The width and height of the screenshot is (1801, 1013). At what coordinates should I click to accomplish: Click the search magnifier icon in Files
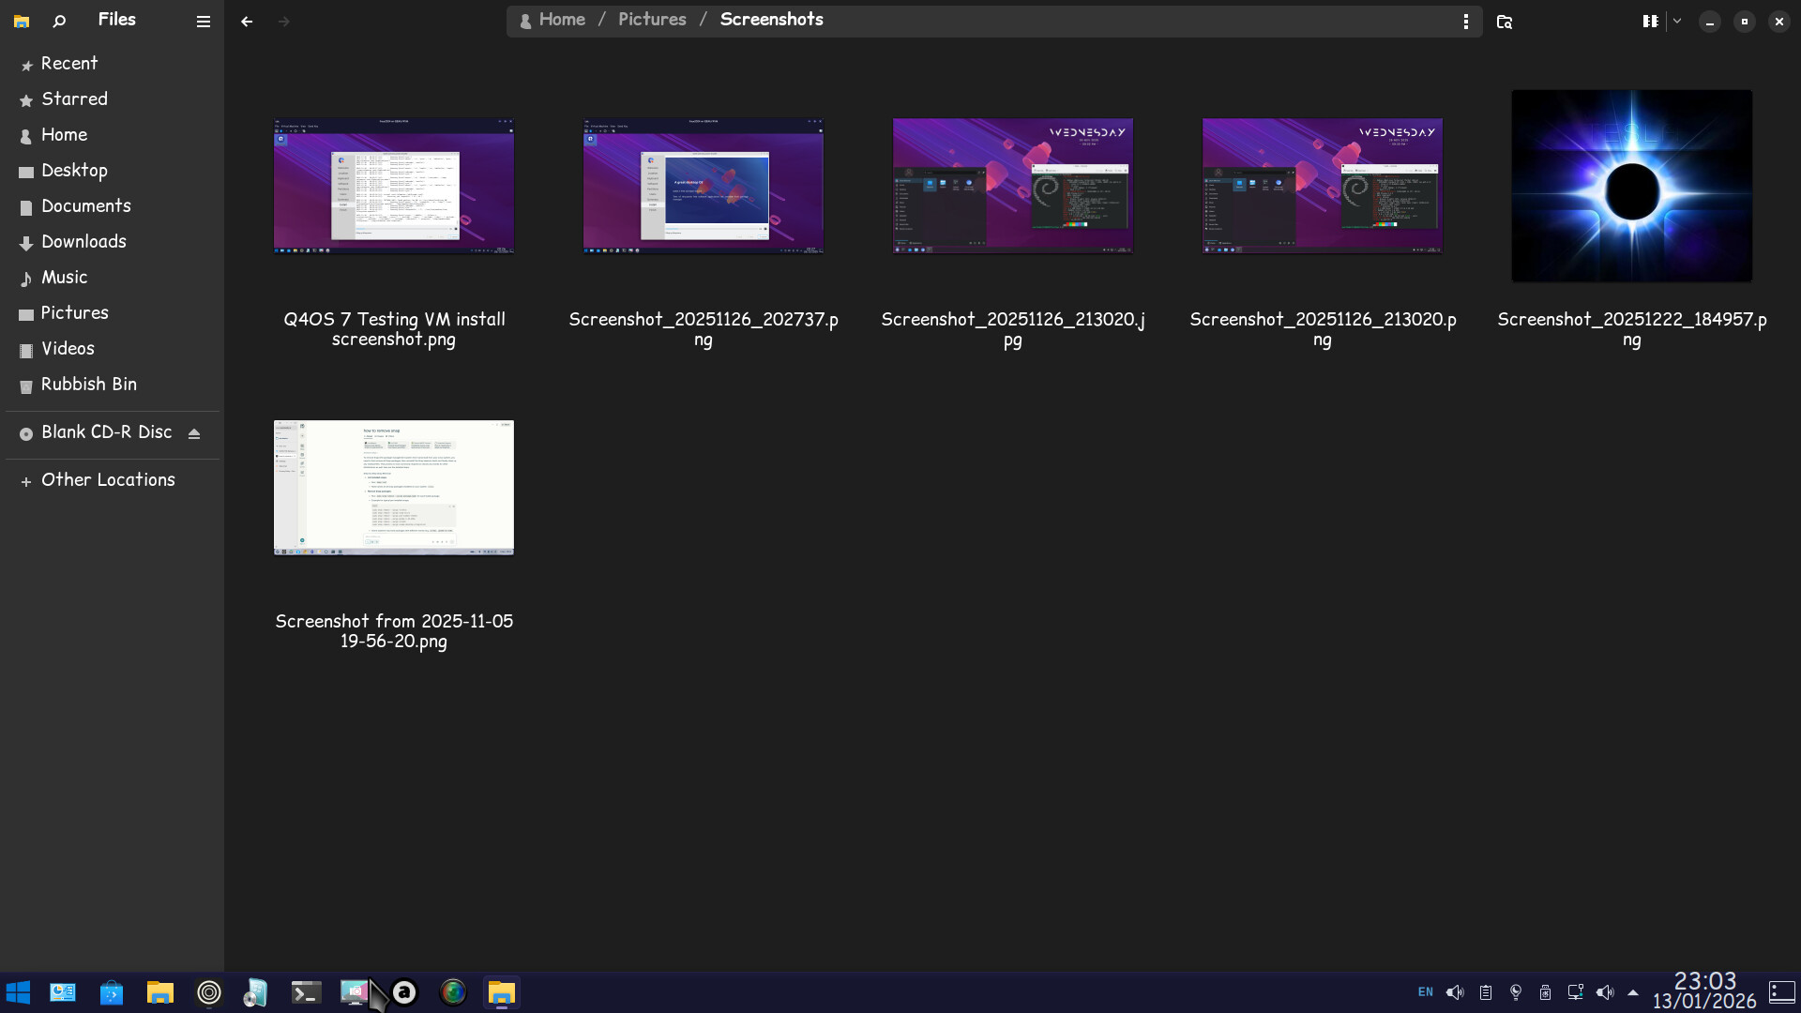point(59,21)
